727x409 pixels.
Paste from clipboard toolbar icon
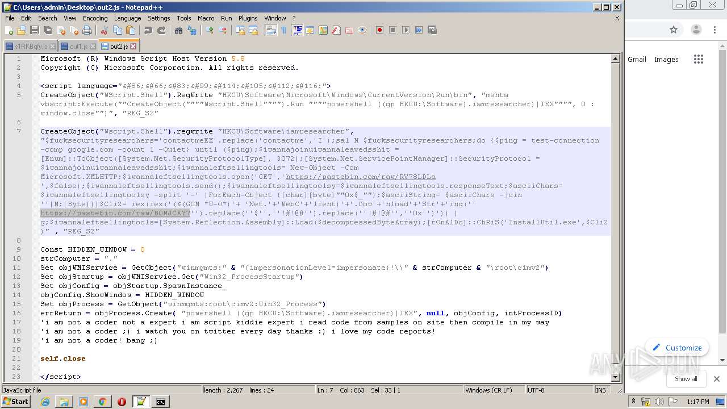click(x=130, y=30)
